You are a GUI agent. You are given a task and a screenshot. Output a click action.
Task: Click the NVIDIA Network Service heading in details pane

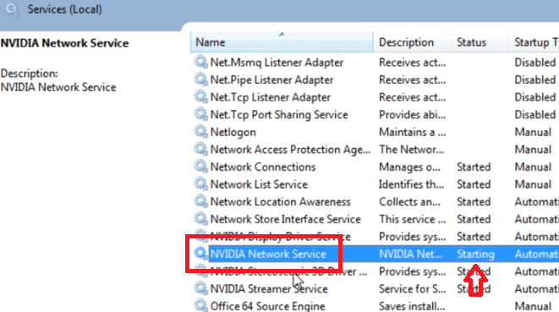click(64, 43)
